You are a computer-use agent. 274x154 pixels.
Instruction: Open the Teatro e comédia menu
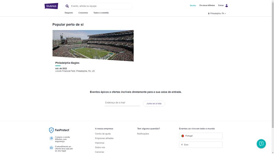point(101,13)
